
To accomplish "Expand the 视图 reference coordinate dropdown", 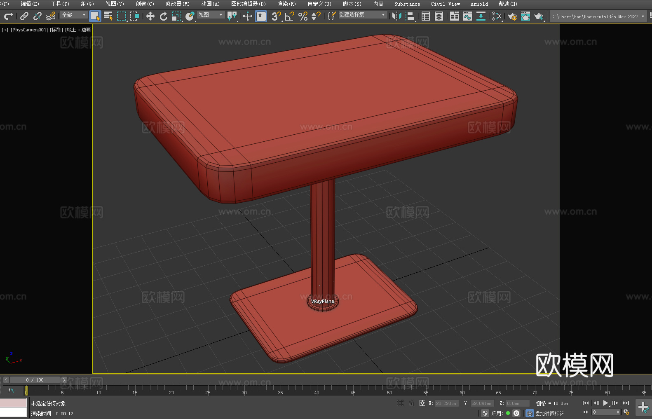I will point(210,15).
